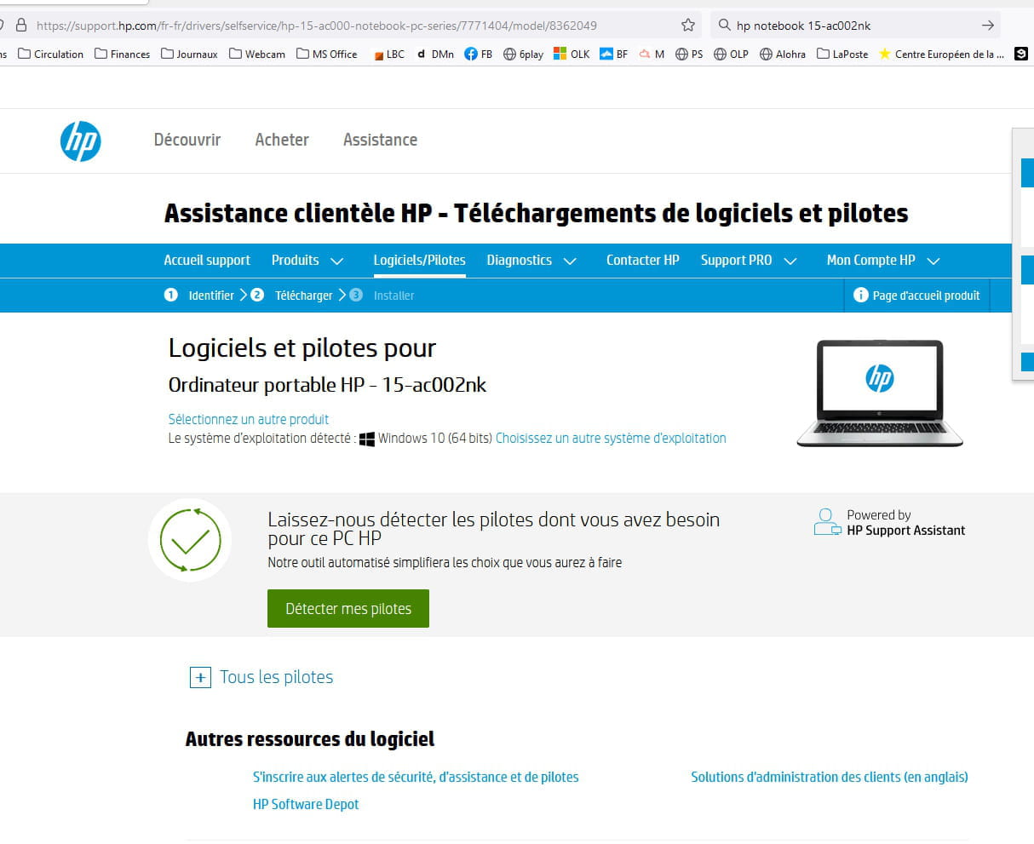Click the search magnifier icon in the search bar

click(725, 26)
